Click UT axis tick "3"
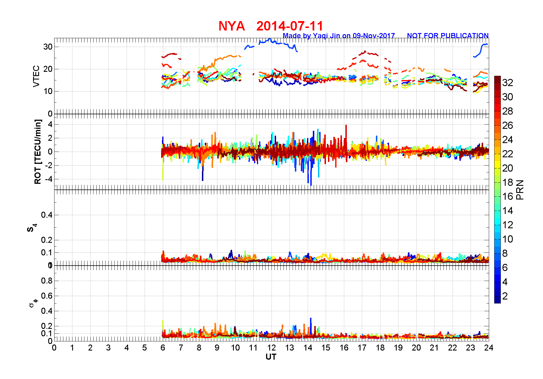Image resolution: width=543 pixels, height=379 pixels. pos(108,348)
